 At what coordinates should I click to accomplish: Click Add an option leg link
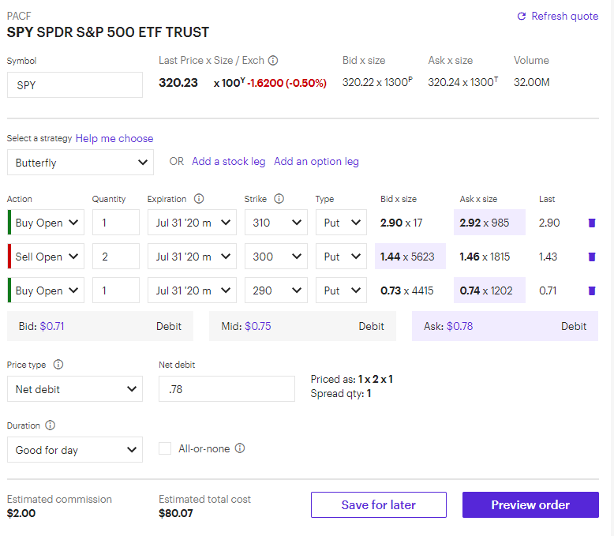[x=316, y=162]
